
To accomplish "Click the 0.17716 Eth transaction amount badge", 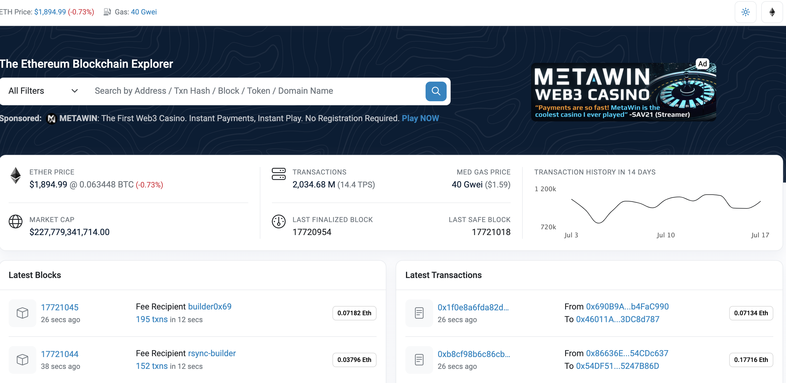I will pyautogui.click(x=751, y=360).
